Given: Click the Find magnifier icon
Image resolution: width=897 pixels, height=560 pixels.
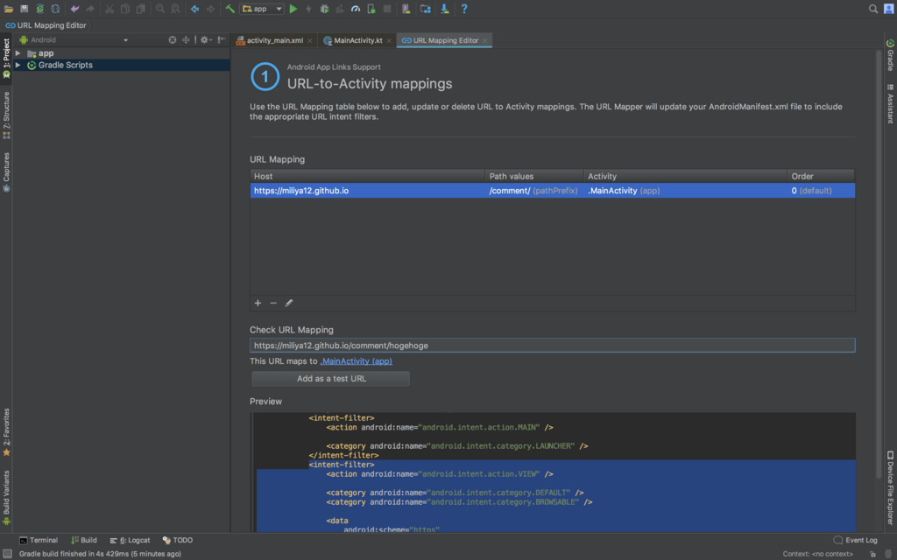Looking at the screenshot, I should 160,9.
